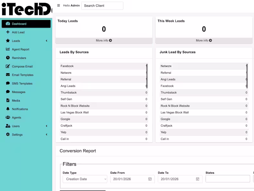The width and height of the screenshot is (254, 191).
Task: Open the Date From calendar picker icon
Action: [x=150, y=179]
